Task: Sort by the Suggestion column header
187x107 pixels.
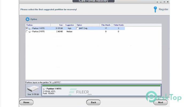Action: point(69,25)
